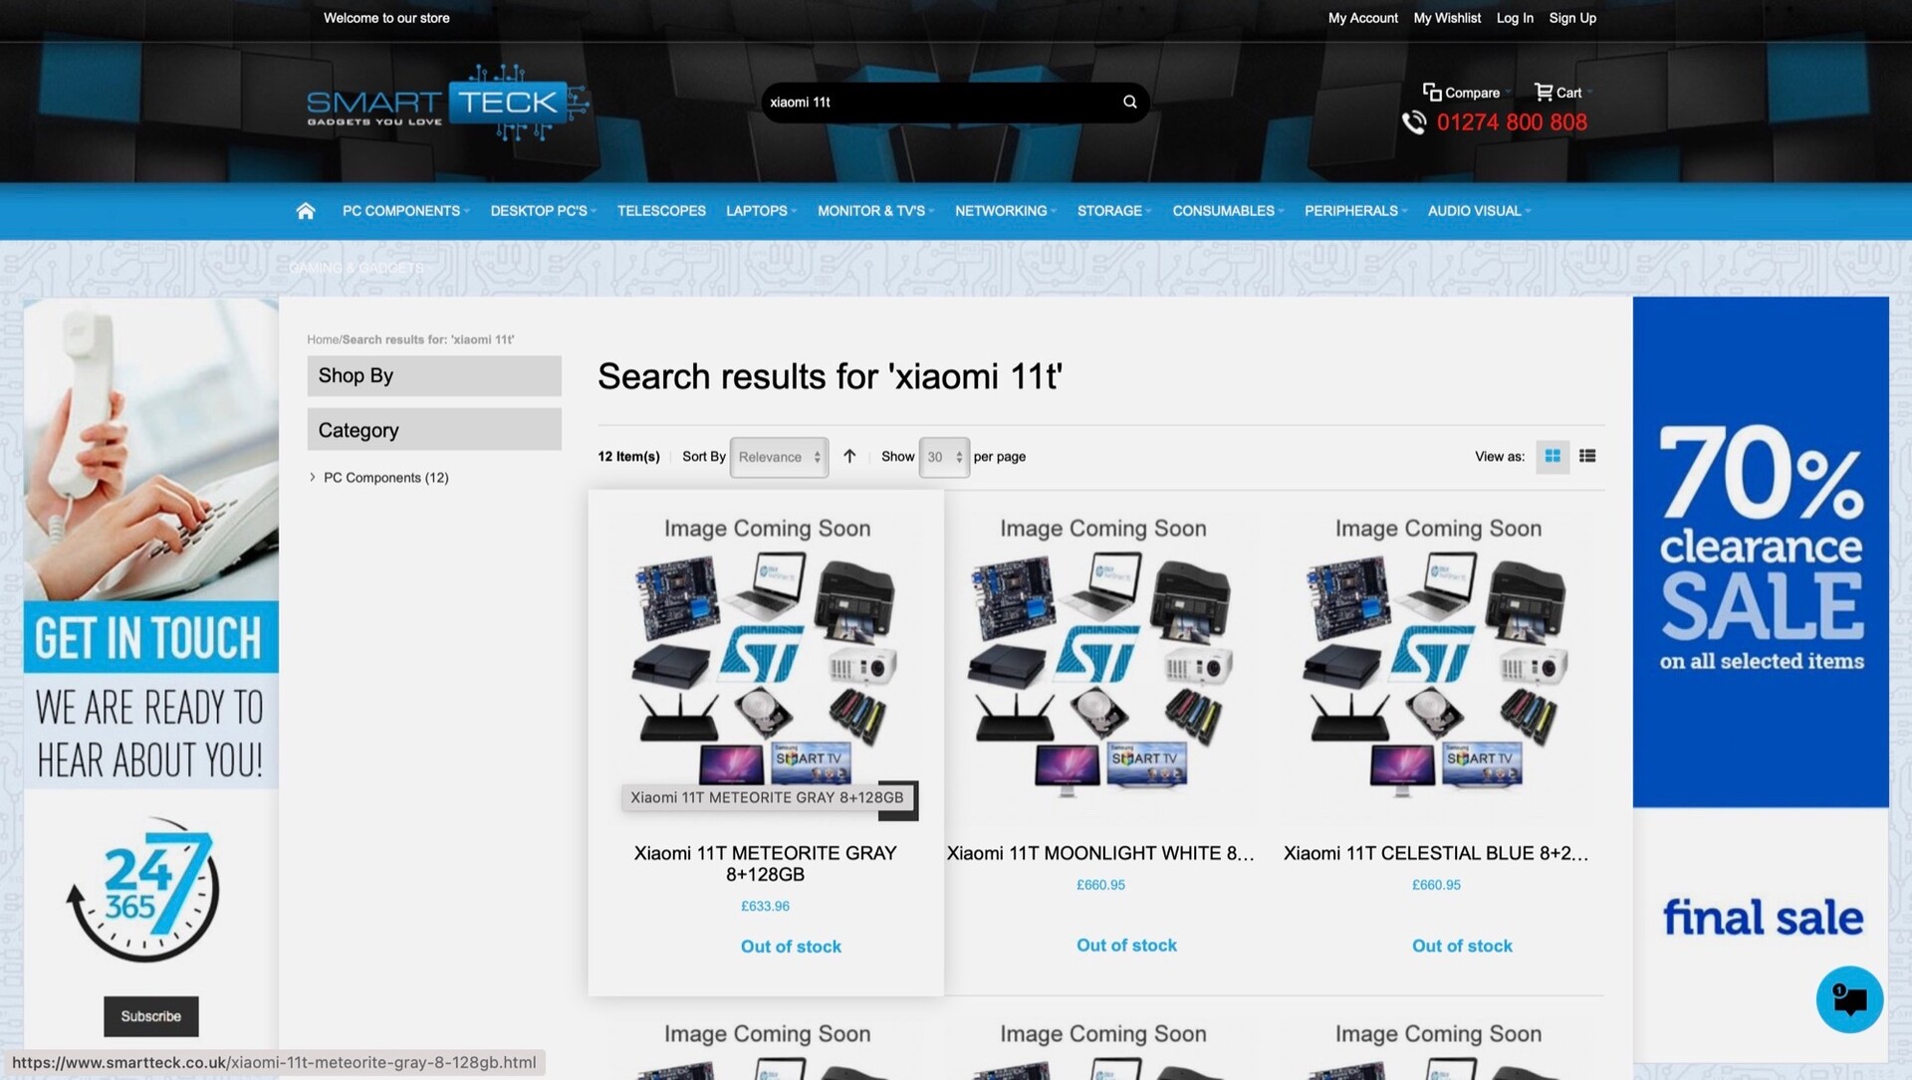The image size is (1912, 1080).
Task: Open the My Wishlist link
Action: coord(1446,18)
